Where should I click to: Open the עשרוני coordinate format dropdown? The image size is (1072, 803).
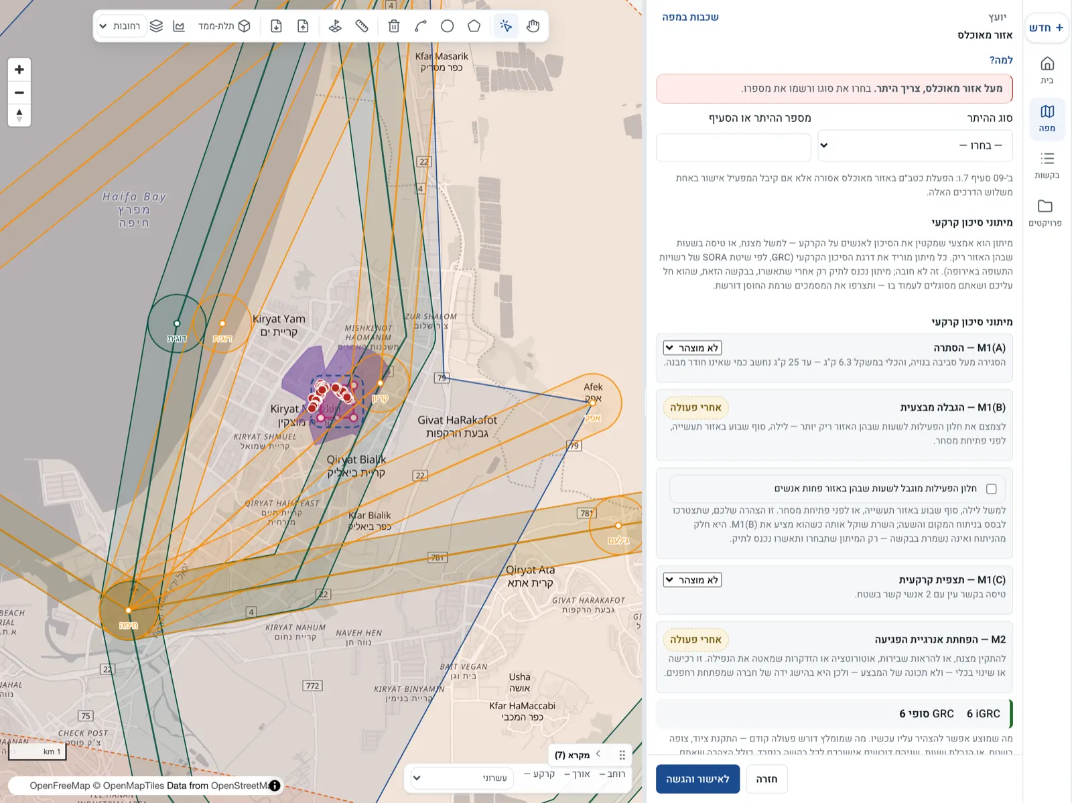(x=462, y=778)
